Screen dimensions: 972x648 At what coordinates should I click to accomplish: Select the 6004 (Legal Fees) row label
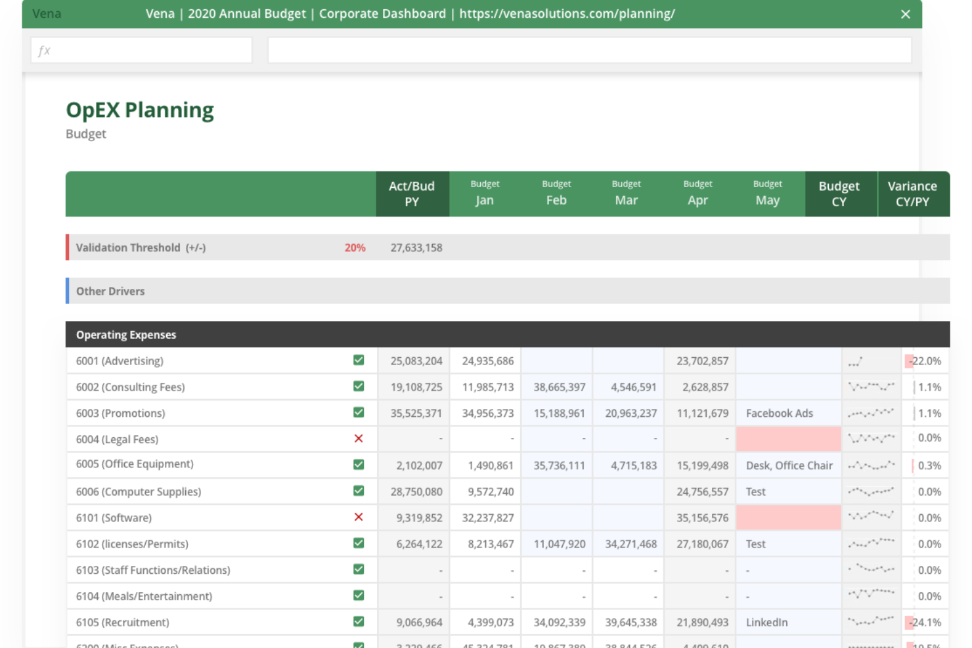[x=117, y=439]
